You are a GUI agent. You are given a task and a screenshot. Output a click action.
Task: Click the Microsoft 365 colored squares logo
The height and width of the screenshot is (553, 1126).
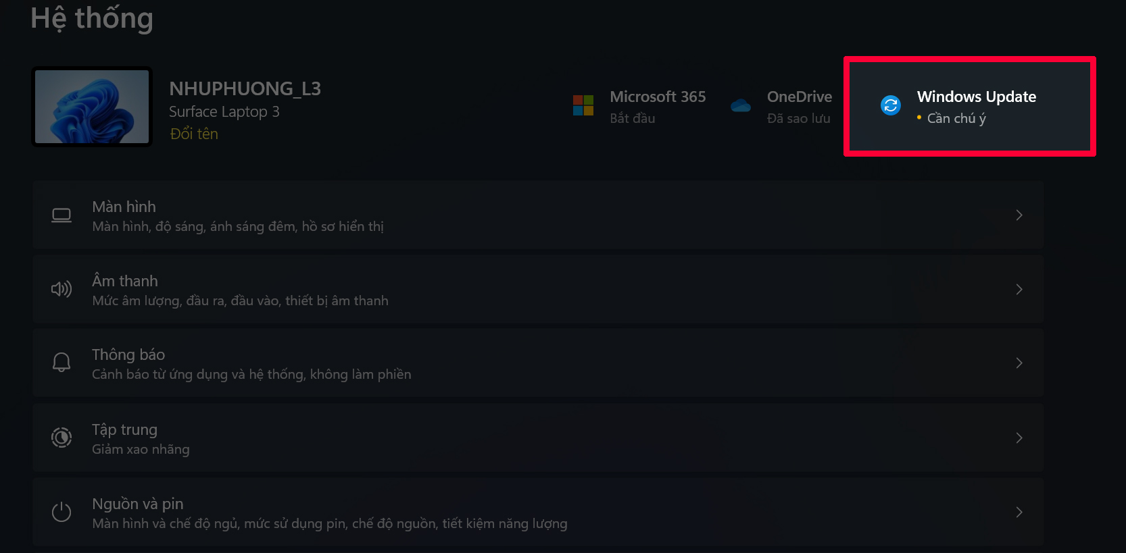(x=583, y=105)
